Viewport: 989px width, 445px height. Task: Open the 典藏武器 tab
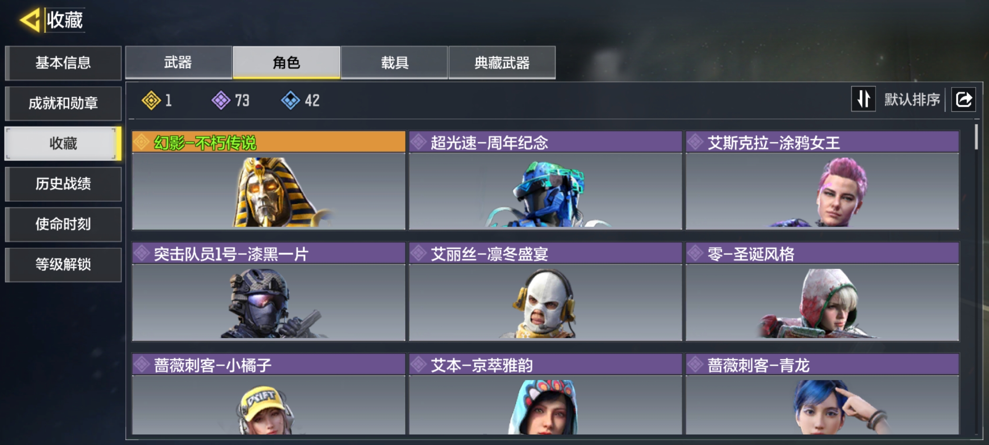tap(502, 63)
